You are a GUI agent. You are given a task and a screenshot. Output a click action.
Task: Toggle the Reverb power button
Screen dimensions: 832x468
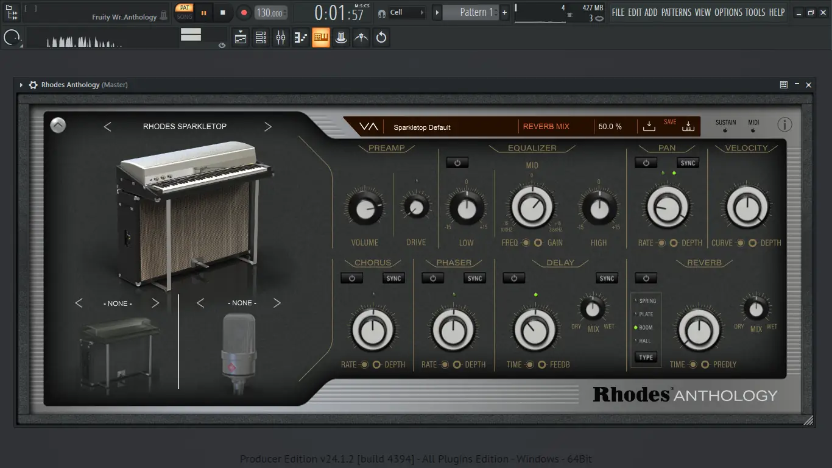pos(646,278)
